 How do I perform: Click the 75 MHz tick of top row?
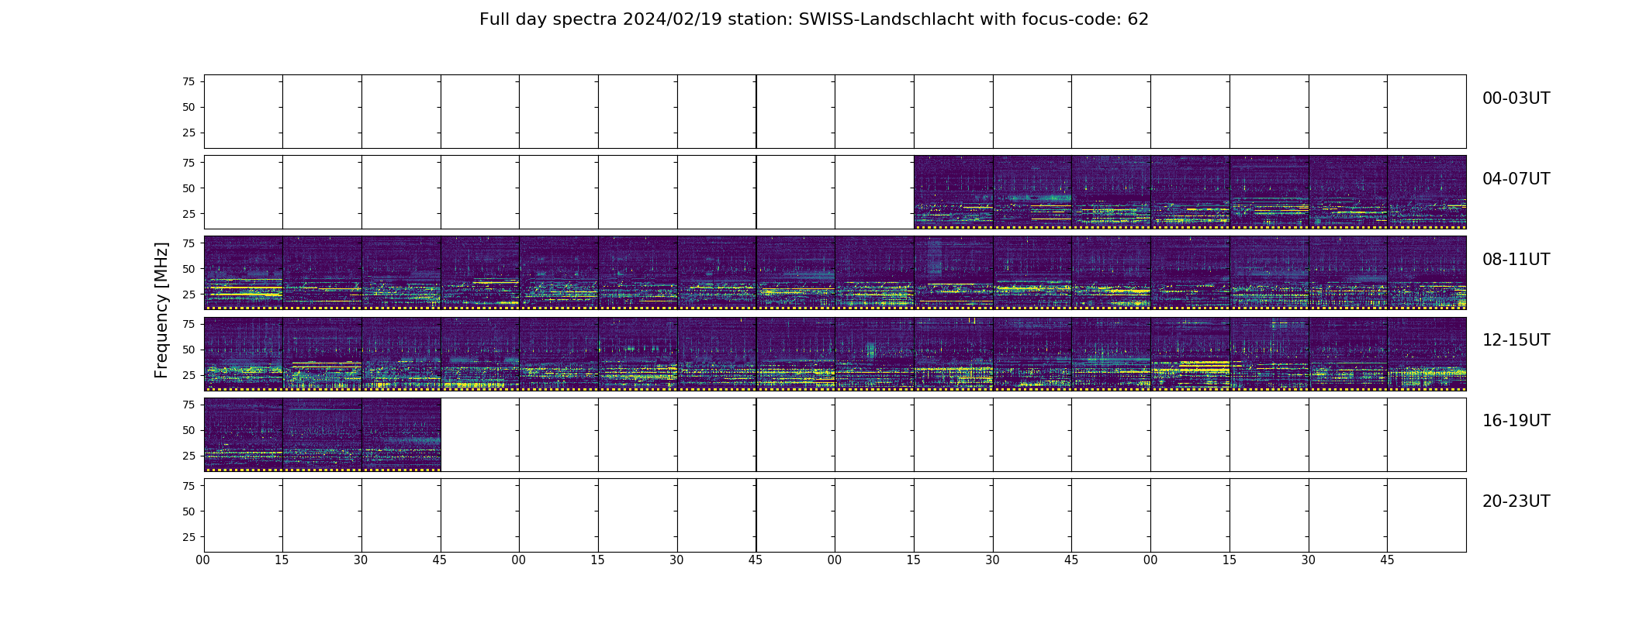point(188,81)
